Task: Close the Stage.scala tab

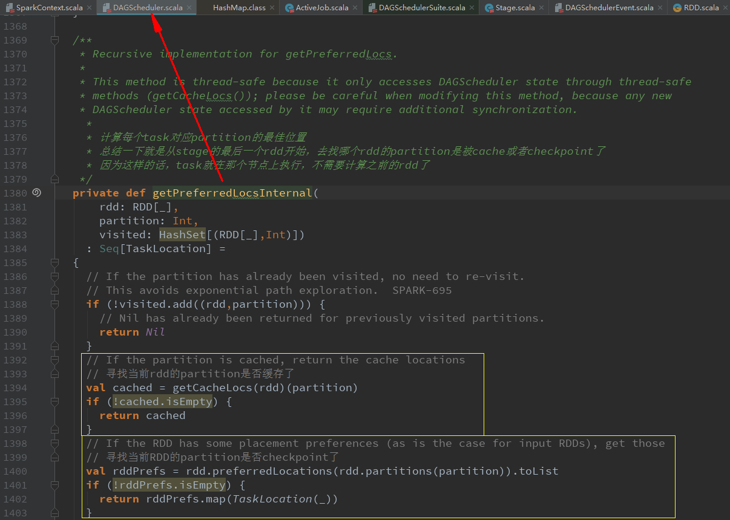Action: (541, 8)
